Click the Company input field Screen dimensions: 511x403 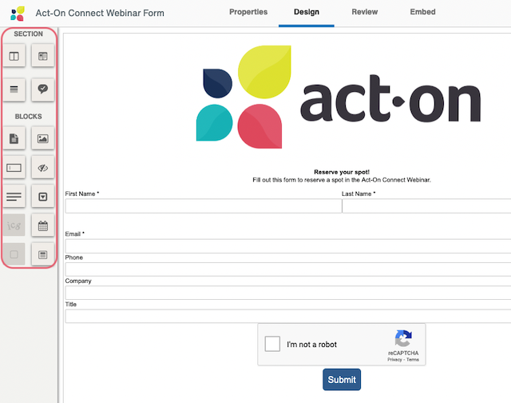[288, 293]
